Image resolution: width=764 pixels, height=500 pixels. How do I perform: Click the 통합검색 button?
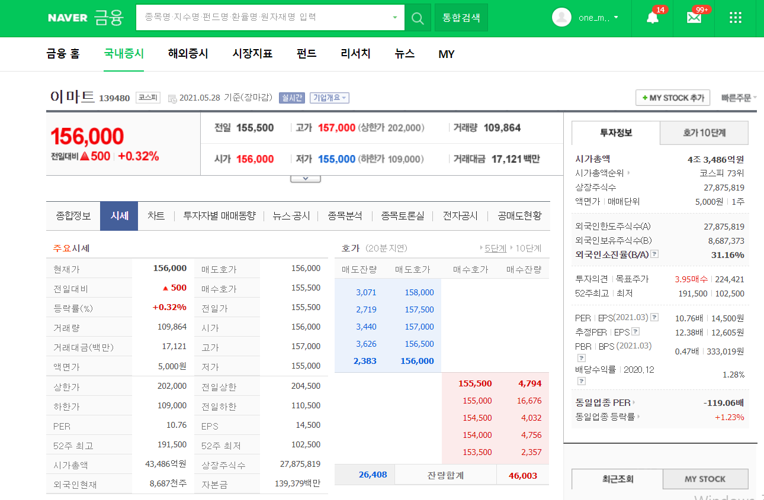[461, 18]
